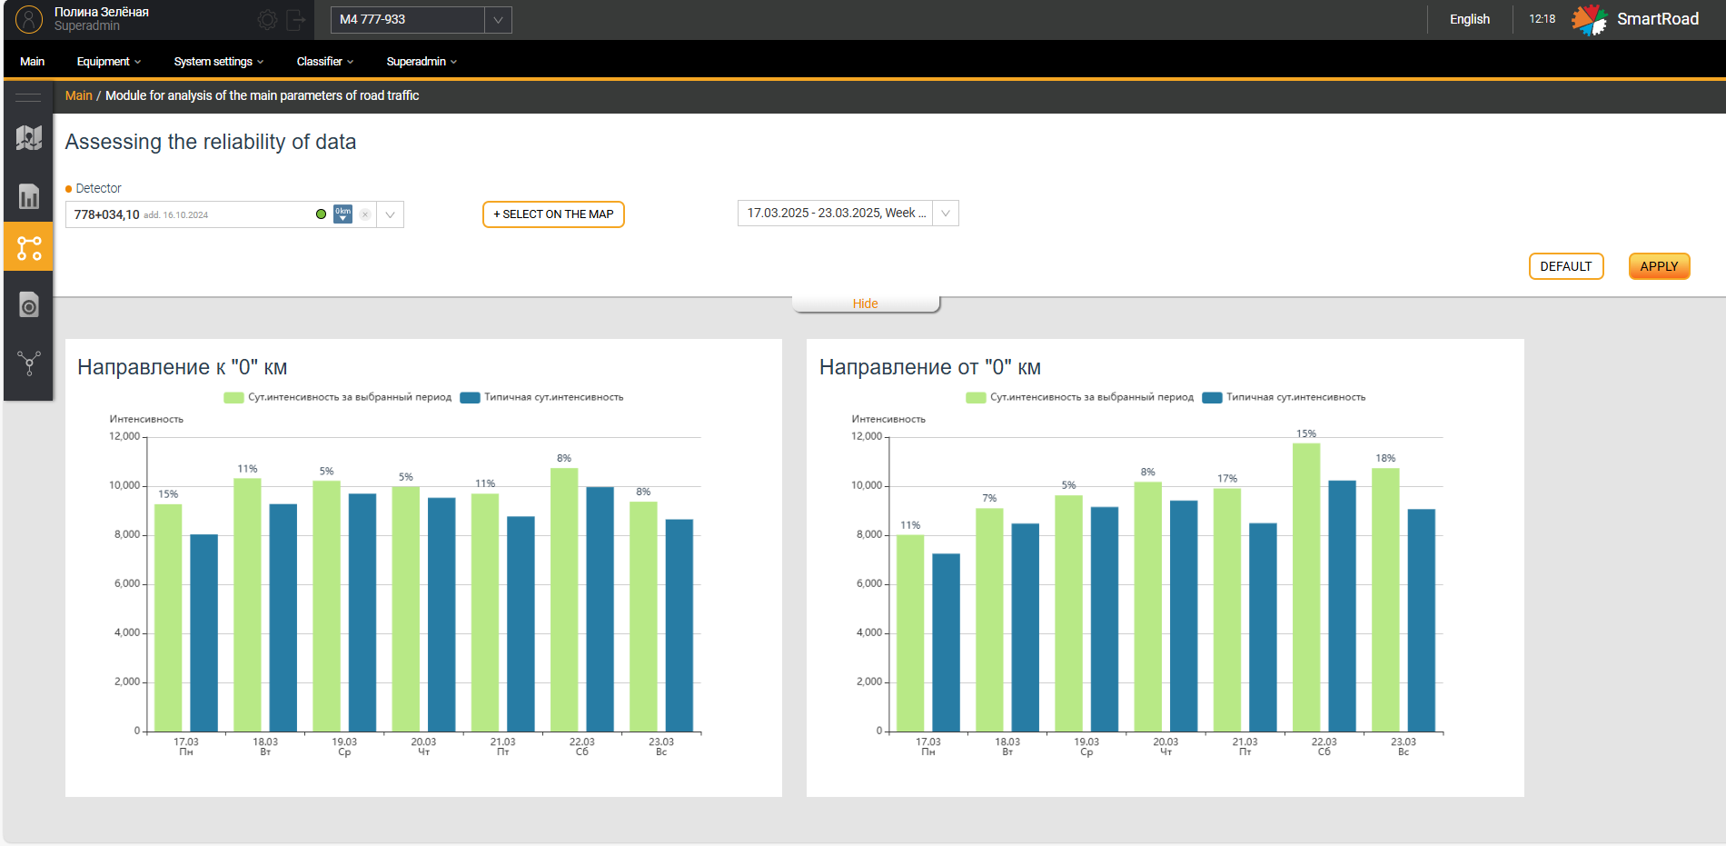Image resolution: width=1726 pixels, height=846 pixels.
Task: Expand the M4 777-933 road dropdown
Action: pos(498,20)
